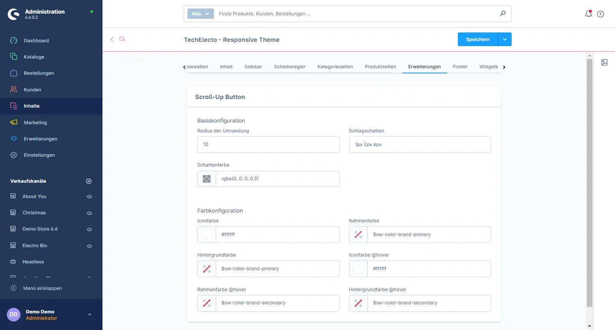Toggle the eye icon for Electro Bio

tap(89, 246)
